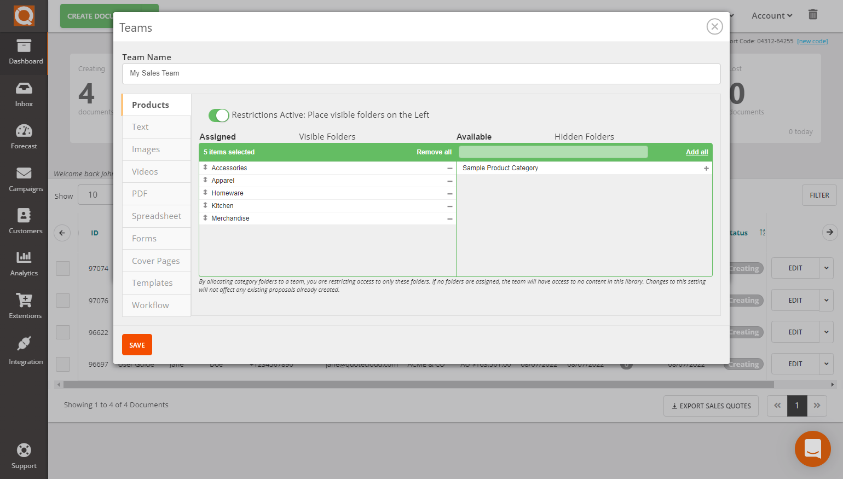
Task: Click the Add all link
Action: click(x=696, y=152)
